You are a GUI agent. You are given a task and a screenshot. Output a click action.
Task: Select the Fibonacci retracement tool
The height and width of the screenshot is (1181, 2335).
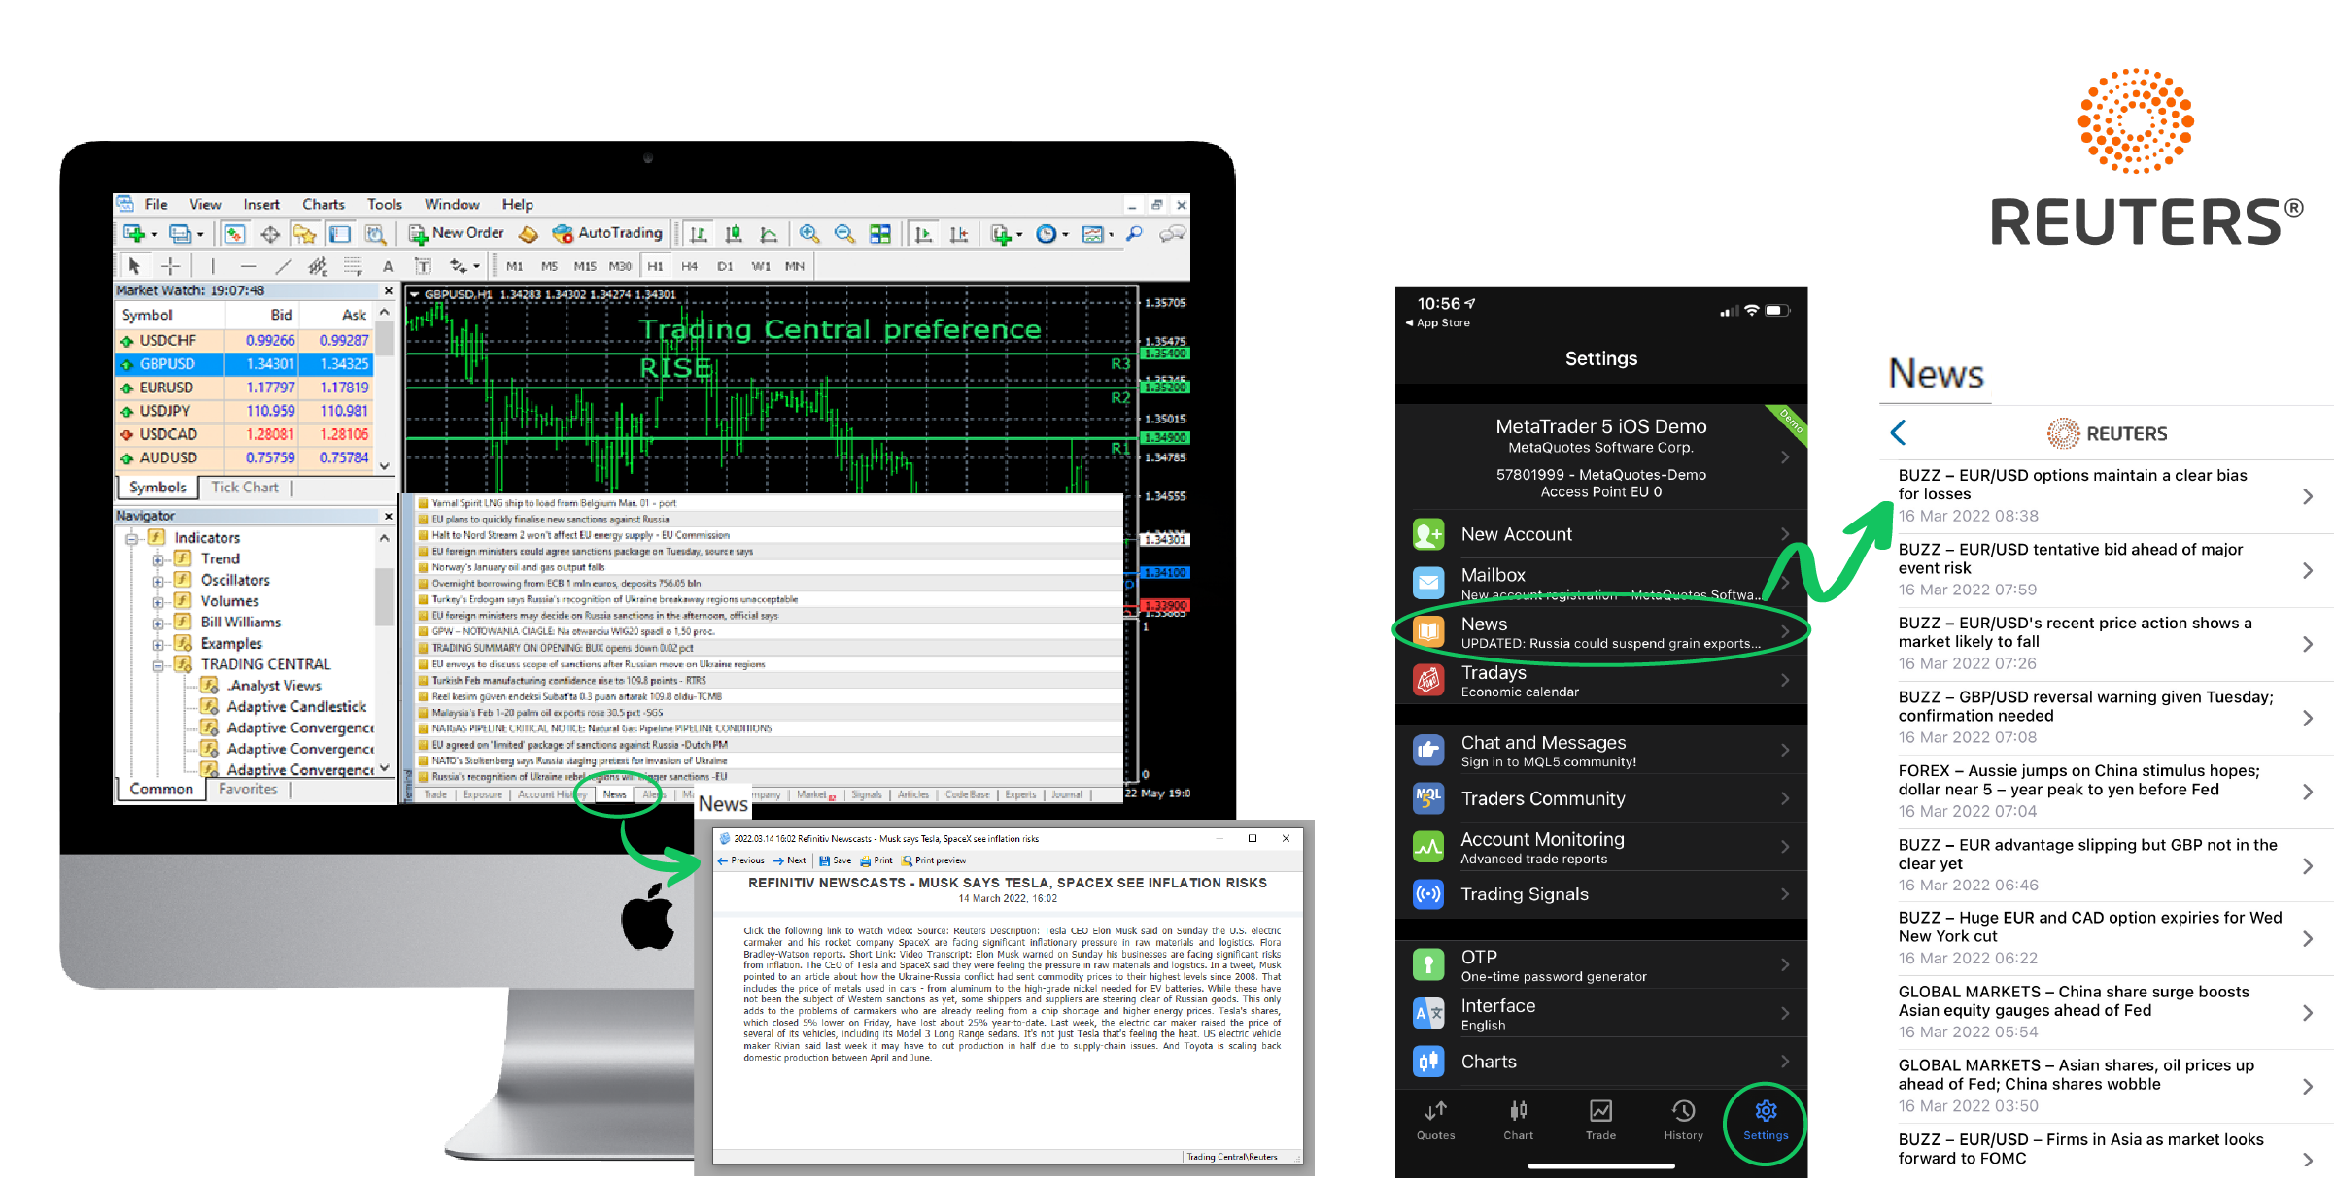point(353,266)
